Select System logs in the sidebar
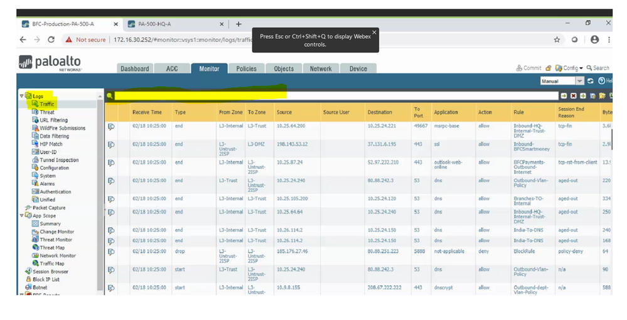627x320 pixels. tap(48, 176)
